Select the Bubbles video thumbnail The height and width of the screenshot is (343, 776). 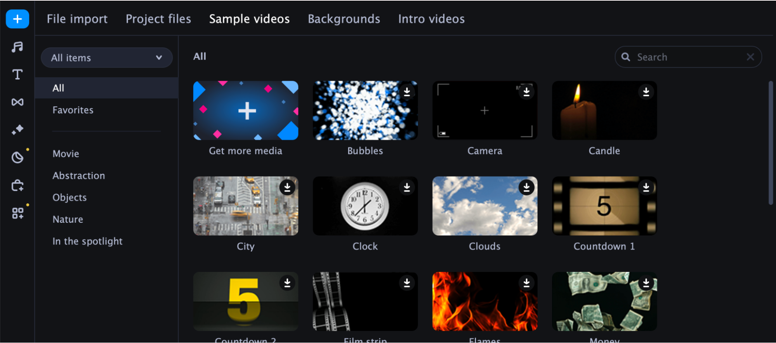[365, 111]
